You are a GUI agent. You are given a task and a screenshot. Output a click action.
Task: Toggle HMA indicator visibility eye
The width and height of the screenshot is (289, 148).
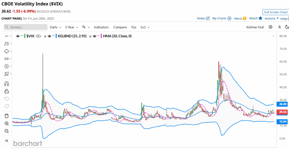[95, 36]
